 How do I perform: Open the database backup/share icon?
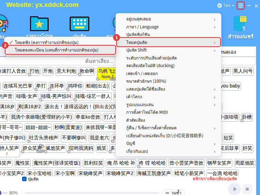coord(240,24)
